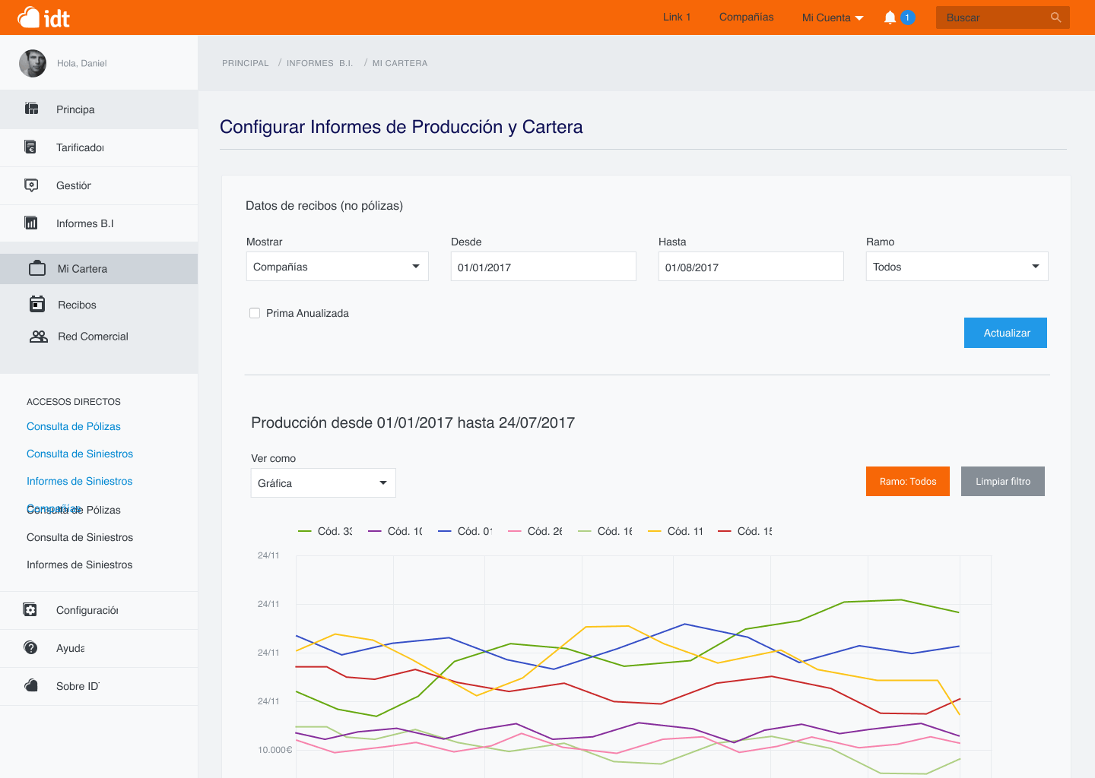Click the Red Comercial people icon
The image size is (1095, 778).
38,337
